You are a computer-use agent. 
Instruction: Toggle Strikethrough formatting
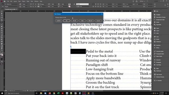(36, 7)
